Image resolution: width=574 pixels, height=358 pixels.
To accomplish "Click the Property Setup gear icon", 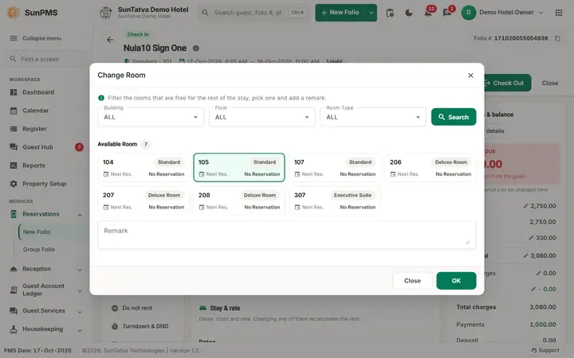I will pyautogui.click(x=14, y=184).
